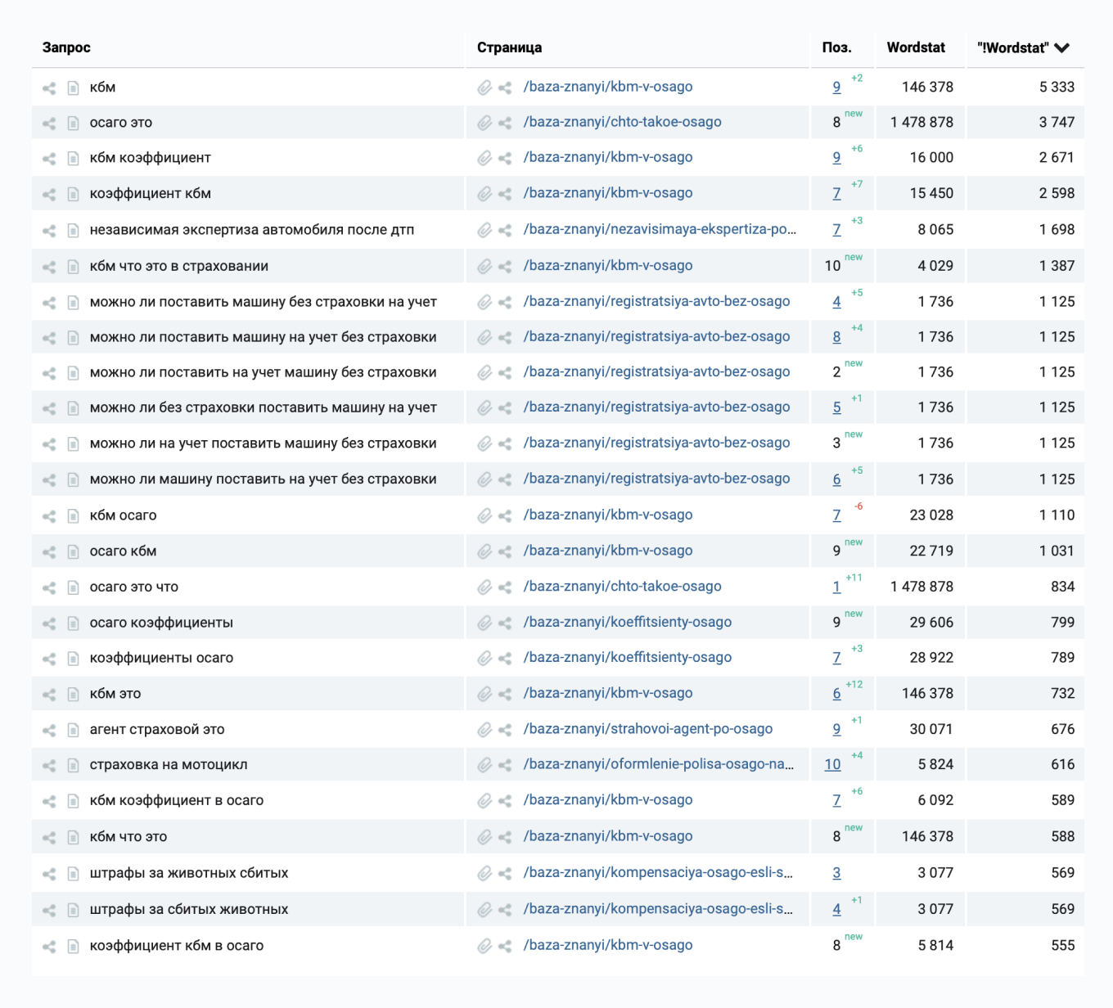Viewport: 1113px width, 1008px height.
Task: Toggle sort arrow on "!Wordstat" column
Action: [x=1062, y=47]
